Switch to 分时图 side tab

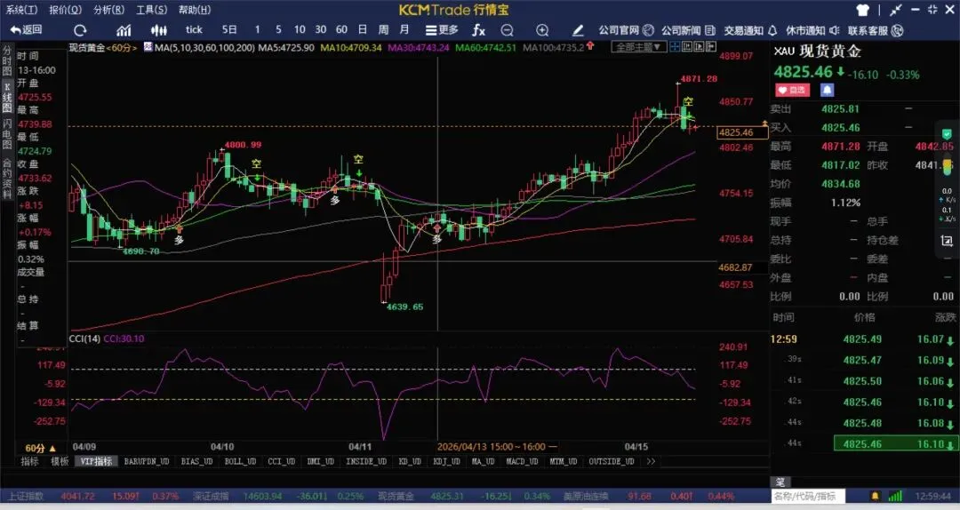(x=7, y=60)
